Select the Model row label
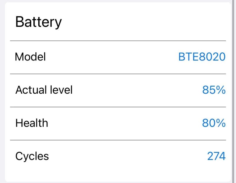 tap(30, 57)
